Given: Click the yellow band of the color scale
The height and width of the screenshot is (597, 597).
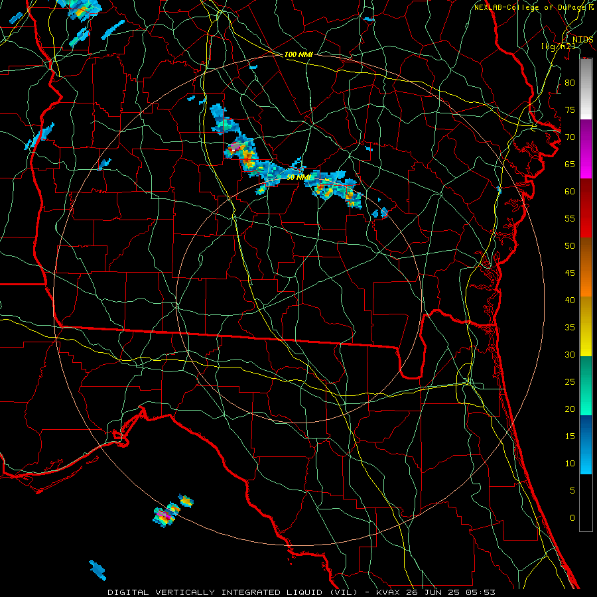Looking at the screenshot, I should (x=586, y=326).
